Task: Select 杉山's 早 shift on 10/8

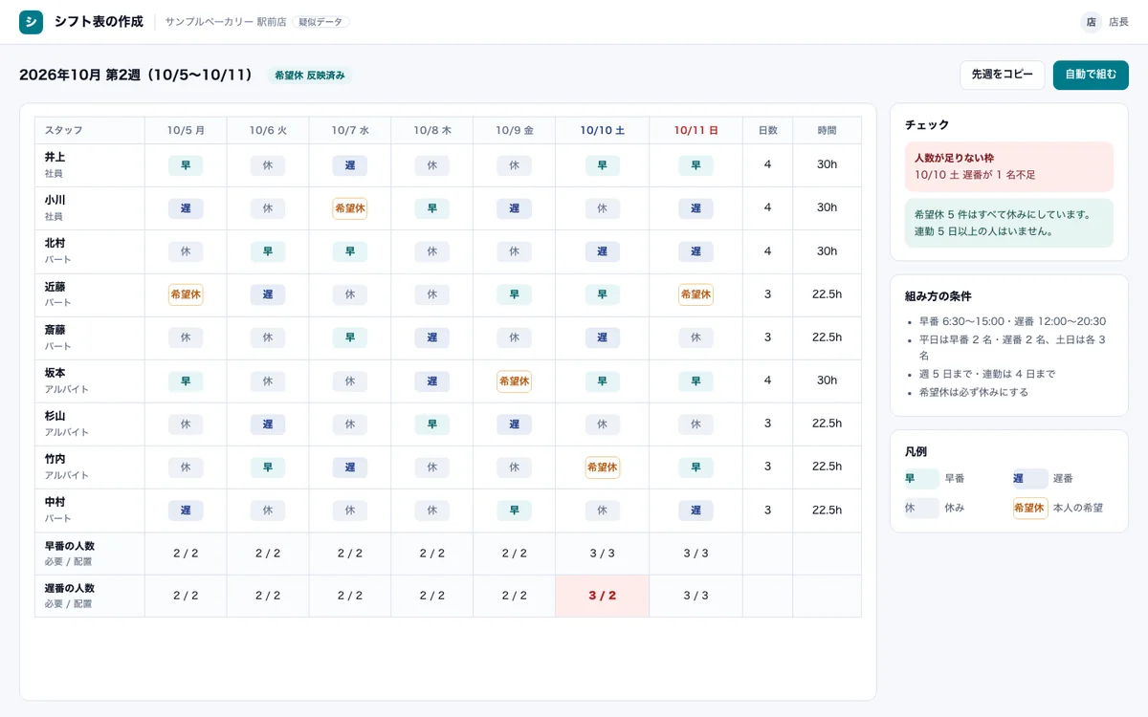Action: pos(432,424)
